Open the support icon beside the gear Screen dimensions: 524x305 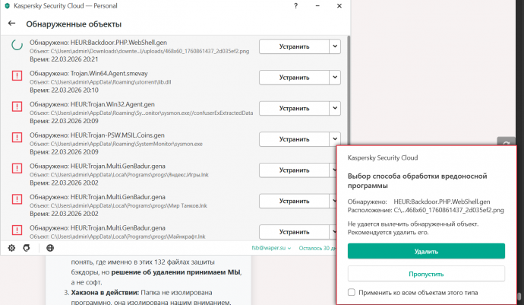tap(27, 247)
